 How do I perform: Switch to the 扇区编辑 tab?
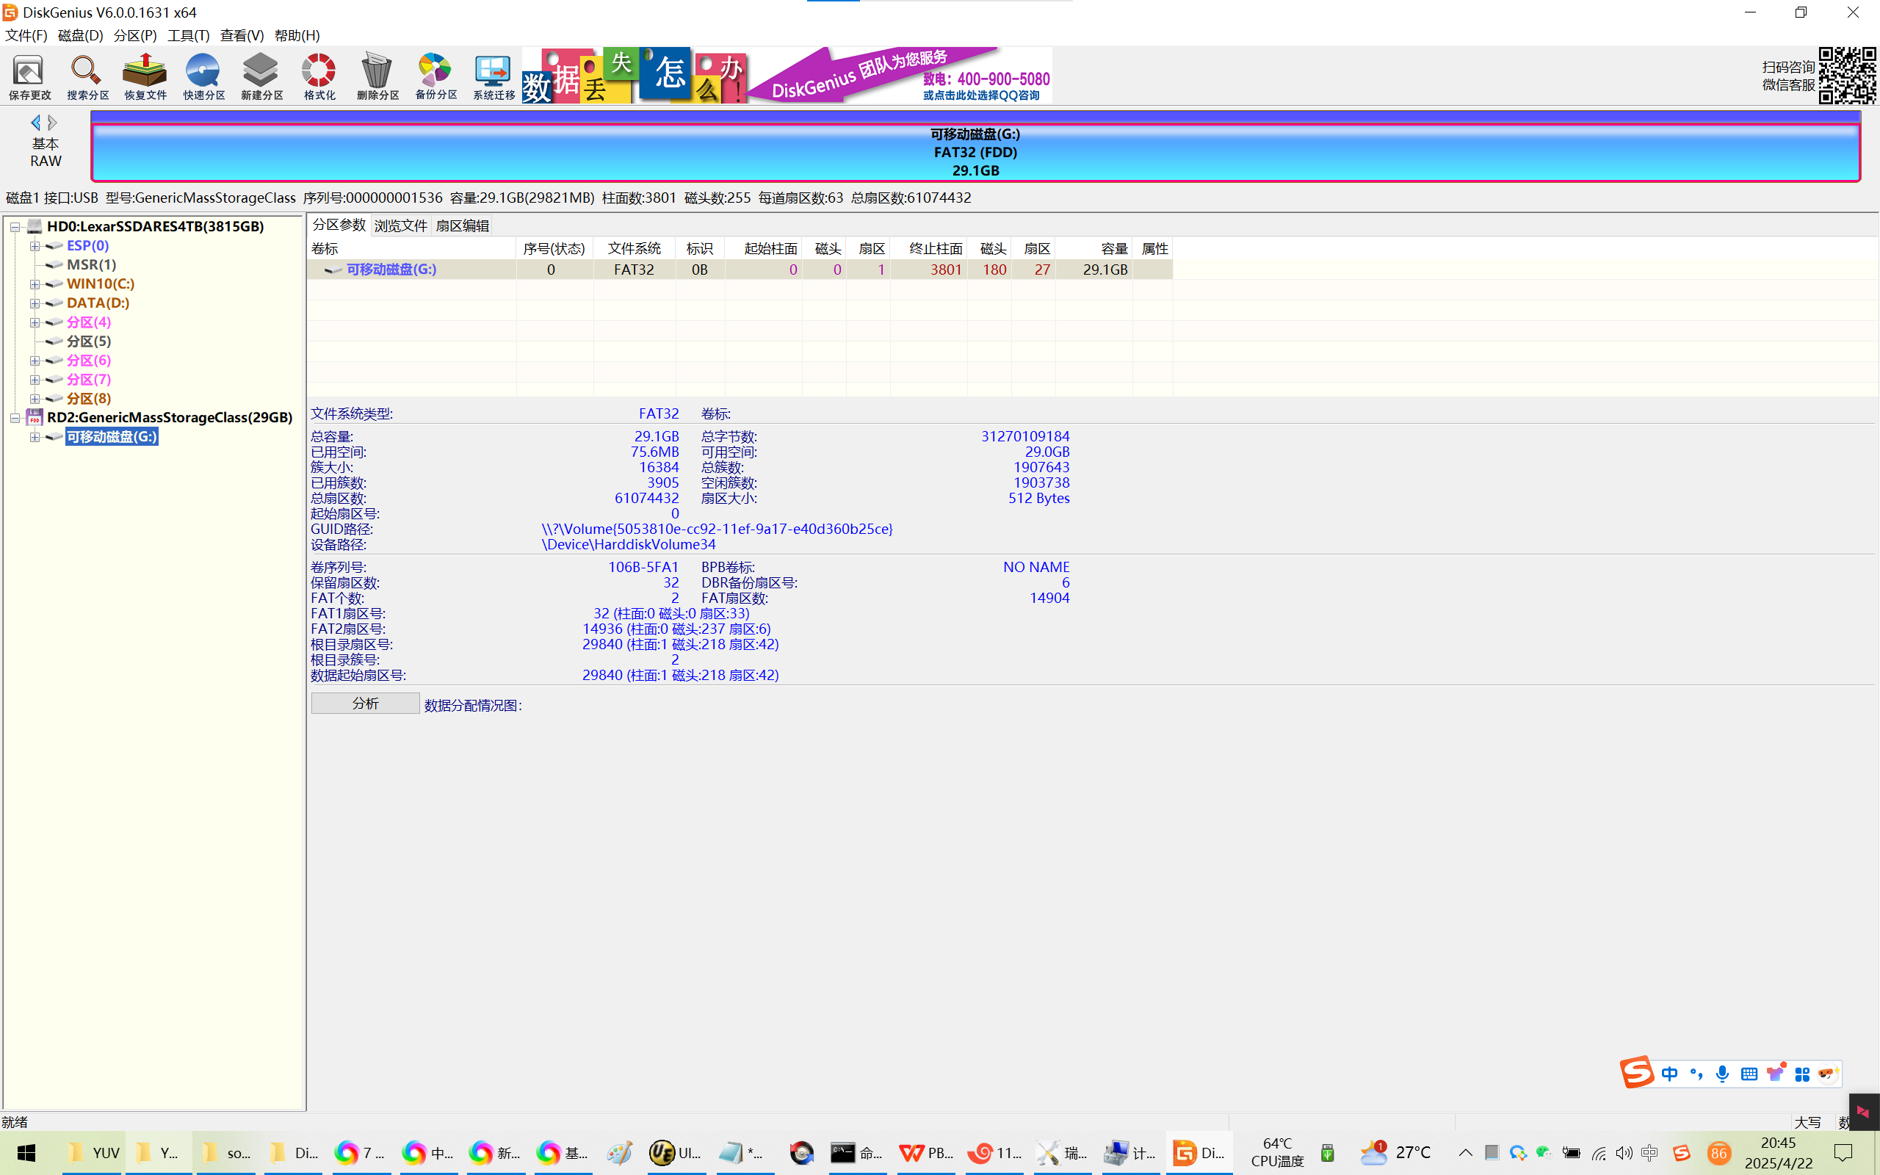(x=462, y=225)
